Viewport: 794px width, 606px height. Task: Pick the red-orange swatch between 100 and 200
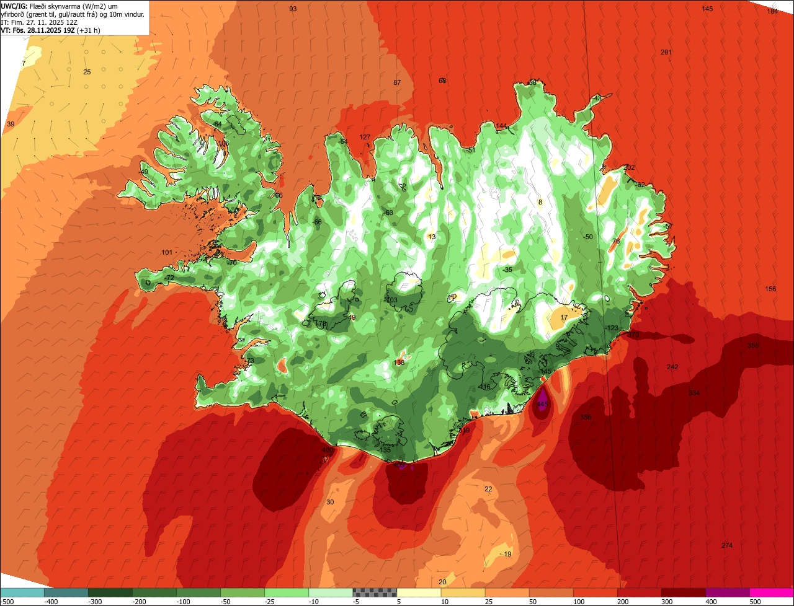coord(595,592)
